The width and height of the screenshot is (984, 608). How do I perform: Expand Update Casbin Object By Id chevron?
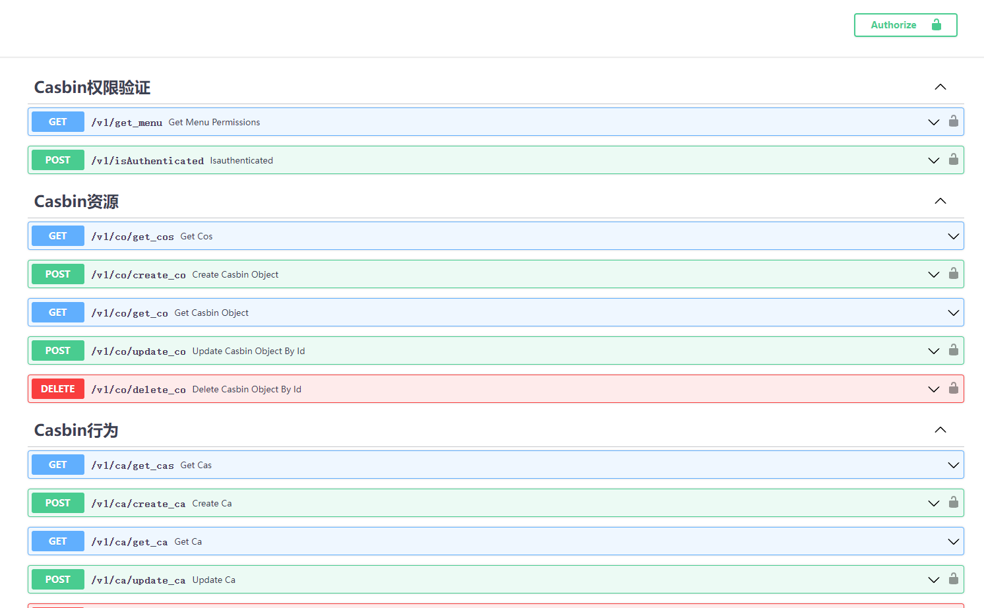coord(934,351)
